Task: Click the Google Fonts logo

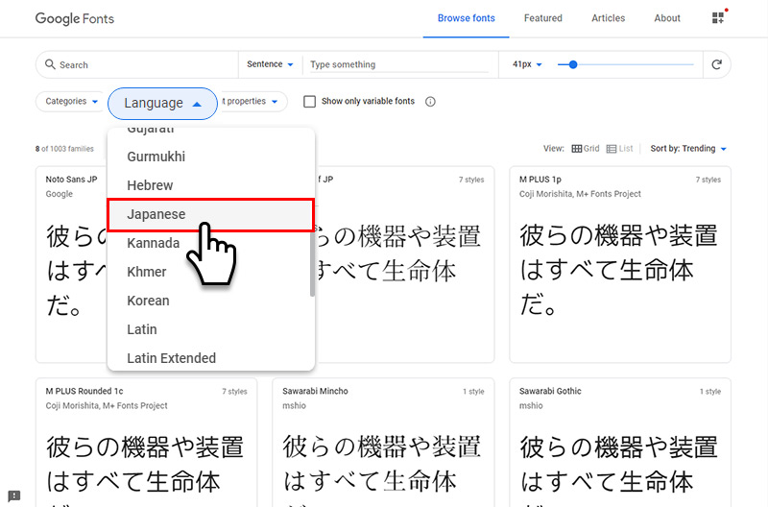Action: (75, 18)
